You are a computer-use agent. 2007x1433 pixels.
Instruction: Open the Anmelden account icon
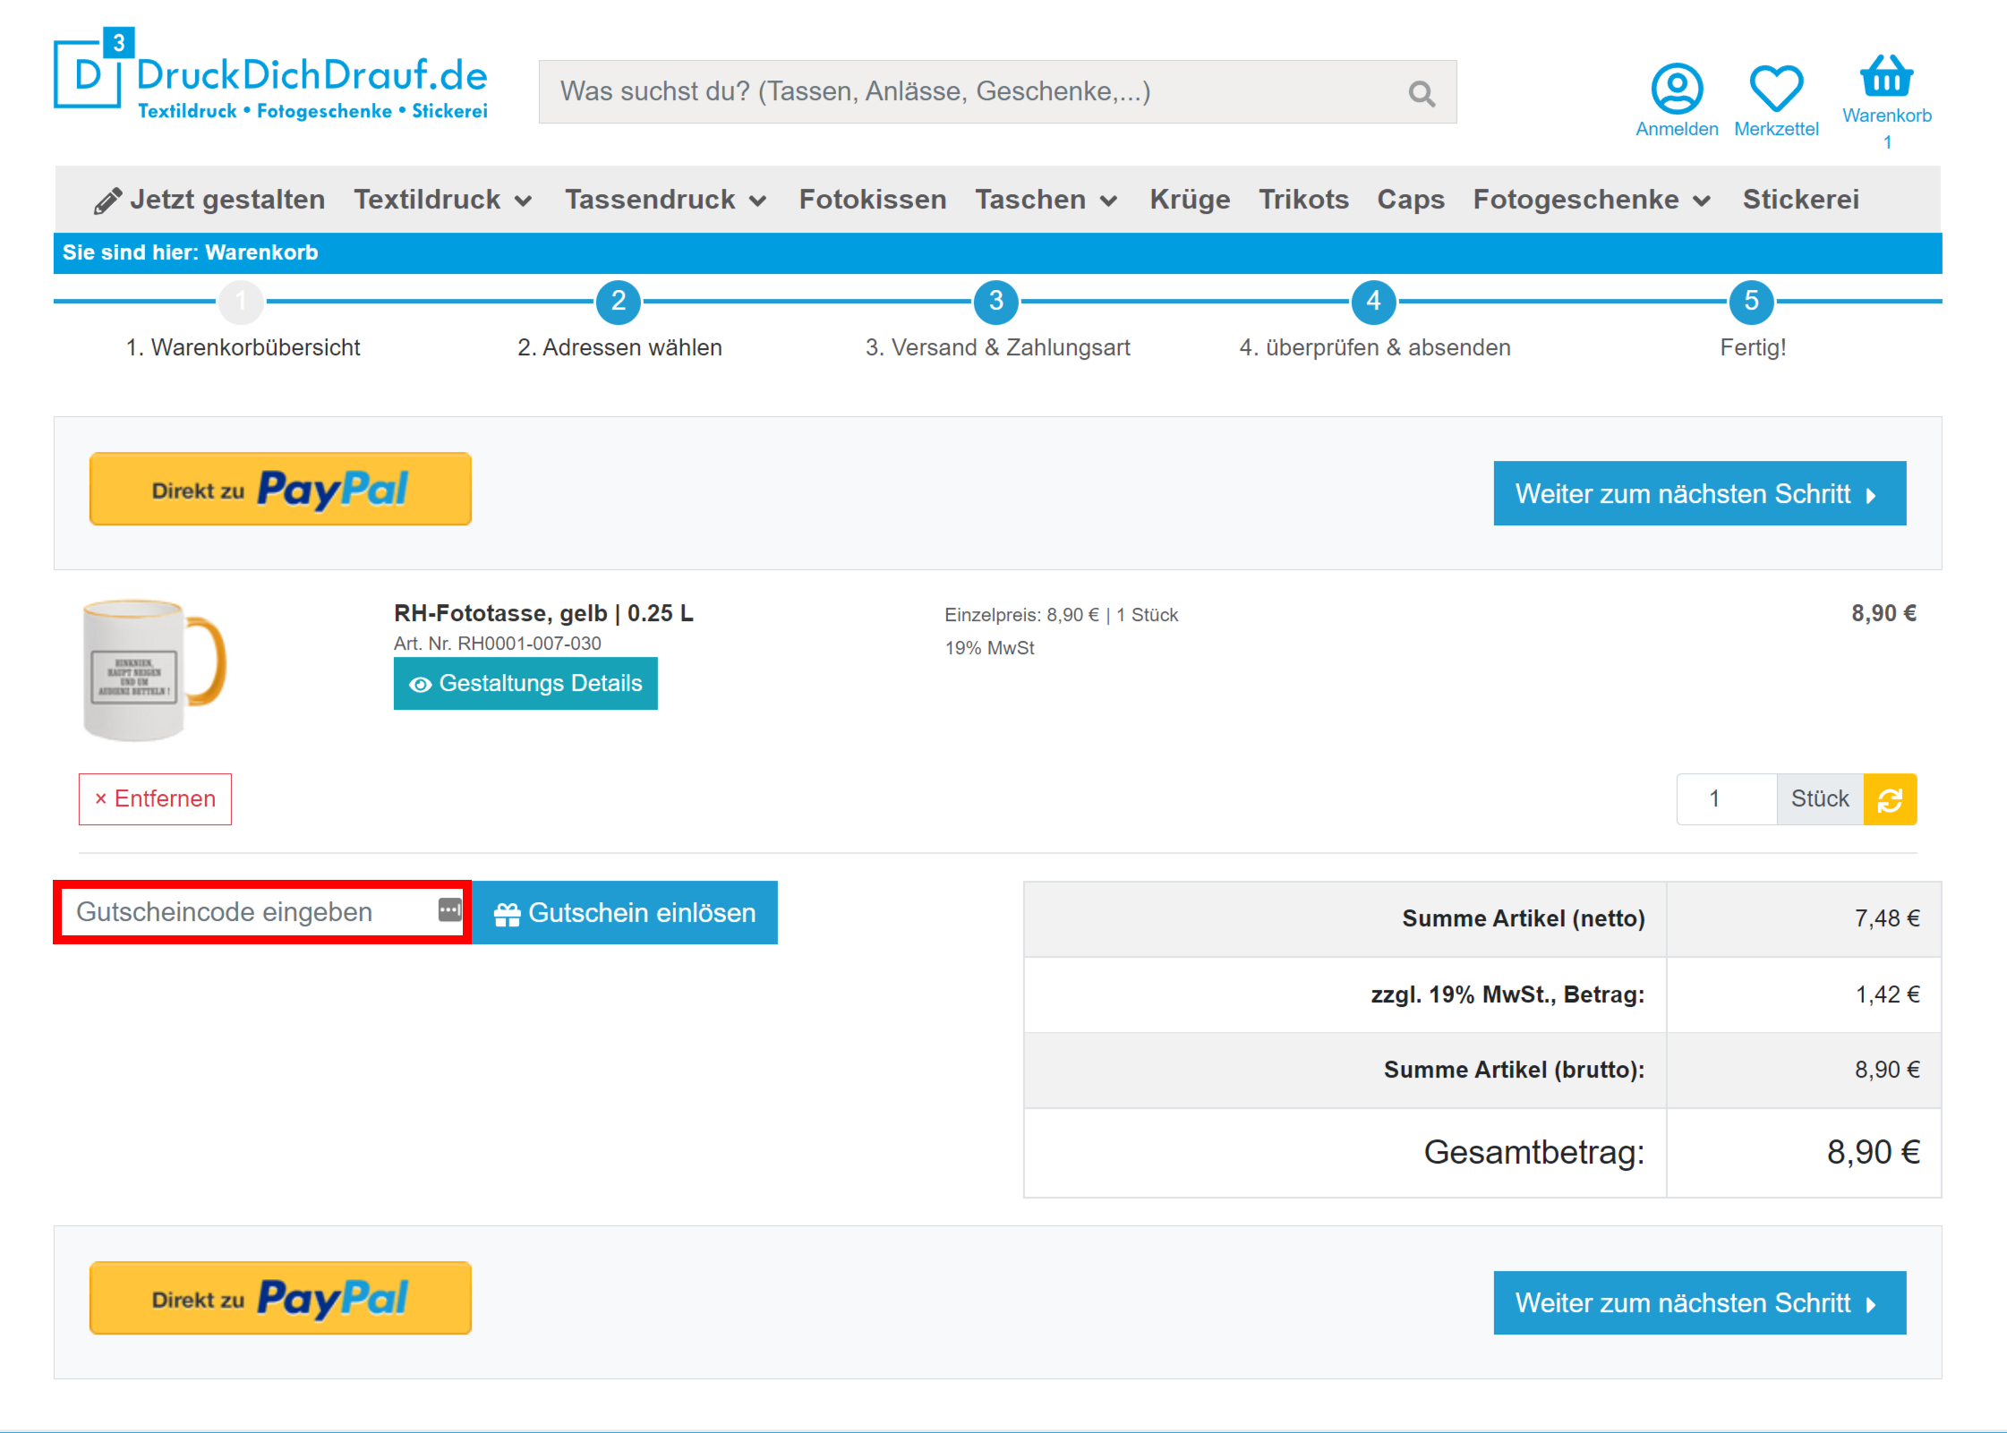[1677, 89]
